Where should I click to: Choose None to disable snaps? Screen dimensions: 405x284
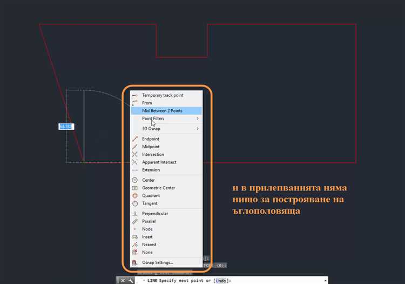tap(166, 252)
